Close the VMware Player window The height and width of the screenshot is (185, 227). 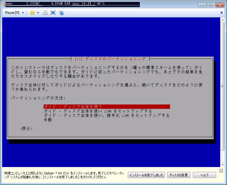click(220, 5)
